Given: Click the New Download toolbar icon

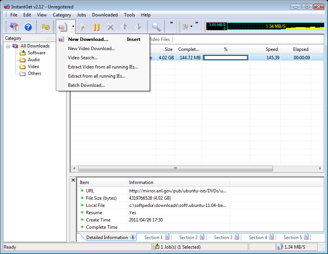Looking at the screenshot, I should click(63, 27).
